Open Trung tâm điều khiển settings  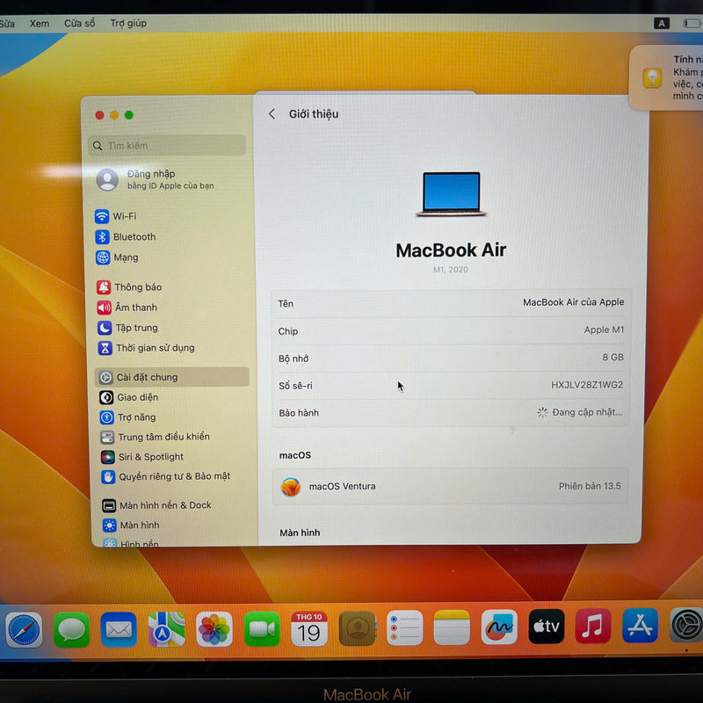click(163, 437)
